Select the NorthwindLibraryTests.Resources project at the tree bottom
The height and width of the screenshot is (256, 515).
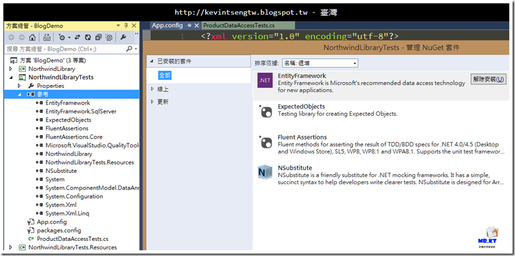(72, 248)
